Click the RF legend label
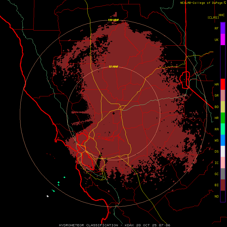Screen dimensions: 227x227 tap(216, 28)
